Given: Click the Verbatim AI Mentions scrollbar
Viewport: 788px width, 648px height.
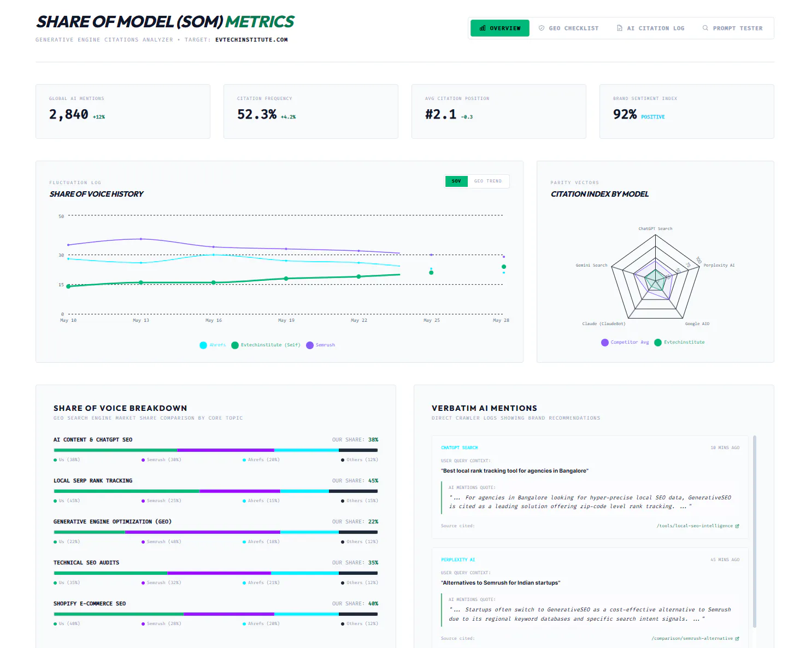Looking at the screenshot, I should coord(755,531).
